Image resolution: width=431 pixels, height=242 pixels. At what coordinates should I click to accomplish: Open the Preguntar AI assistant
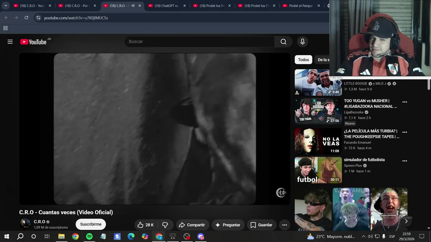[228, 225]
